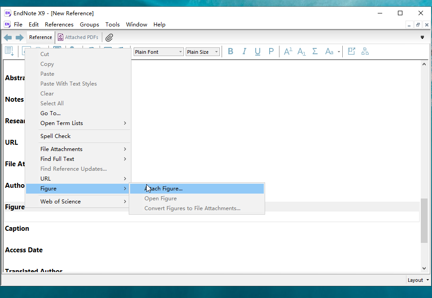Click scrollbar up arrow
Viewport: 432px width, 298px height.
(424, 64)
